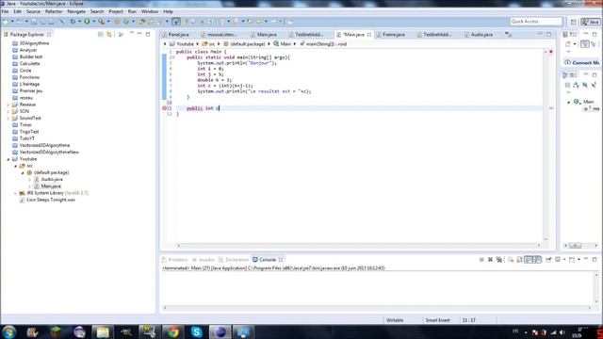Select Main.java in Package Explorer

pyautogui.click(x=51, y=186)
